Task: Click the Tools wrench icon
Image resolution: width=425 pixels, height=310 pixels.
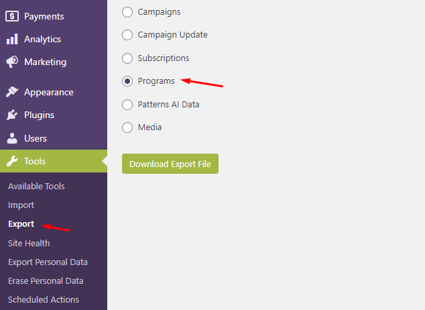Action: point(12,161)
